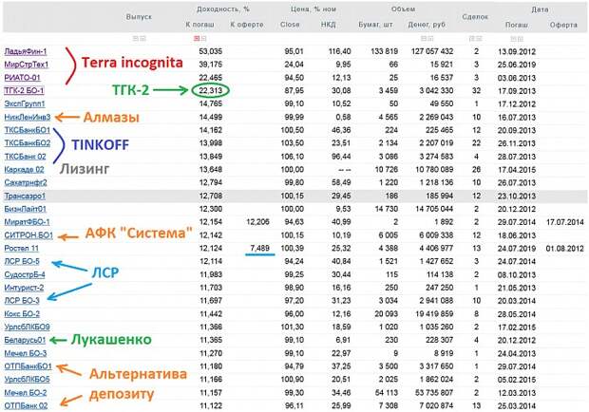Viewport: 589px width, 412px height.
Task: Click the Close price column header
Action: 290,25
